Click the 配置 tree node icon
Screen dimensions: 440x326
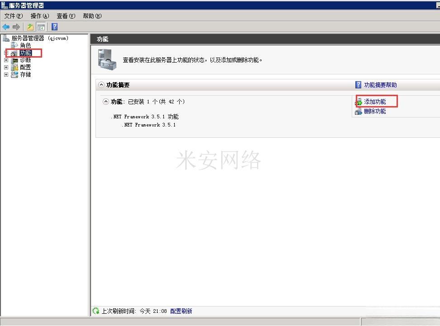(x=14, y=67)
